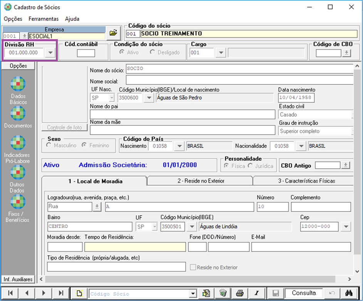The height and width of the screenshot is (301, 363).
Task: Click the italic I toolbar icon
Action: [x=257, y=293]
